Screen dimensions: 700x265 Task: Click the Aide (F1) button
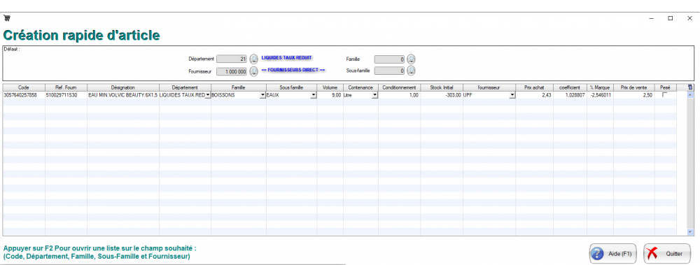(x=613, y=254)
